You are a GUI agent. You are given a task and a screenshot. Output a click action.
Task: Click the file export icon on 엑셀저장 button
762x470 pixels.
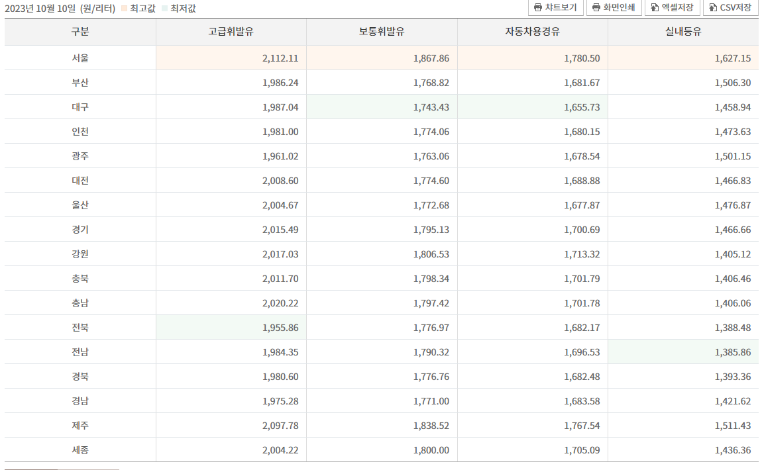click(x=655, y=8)
